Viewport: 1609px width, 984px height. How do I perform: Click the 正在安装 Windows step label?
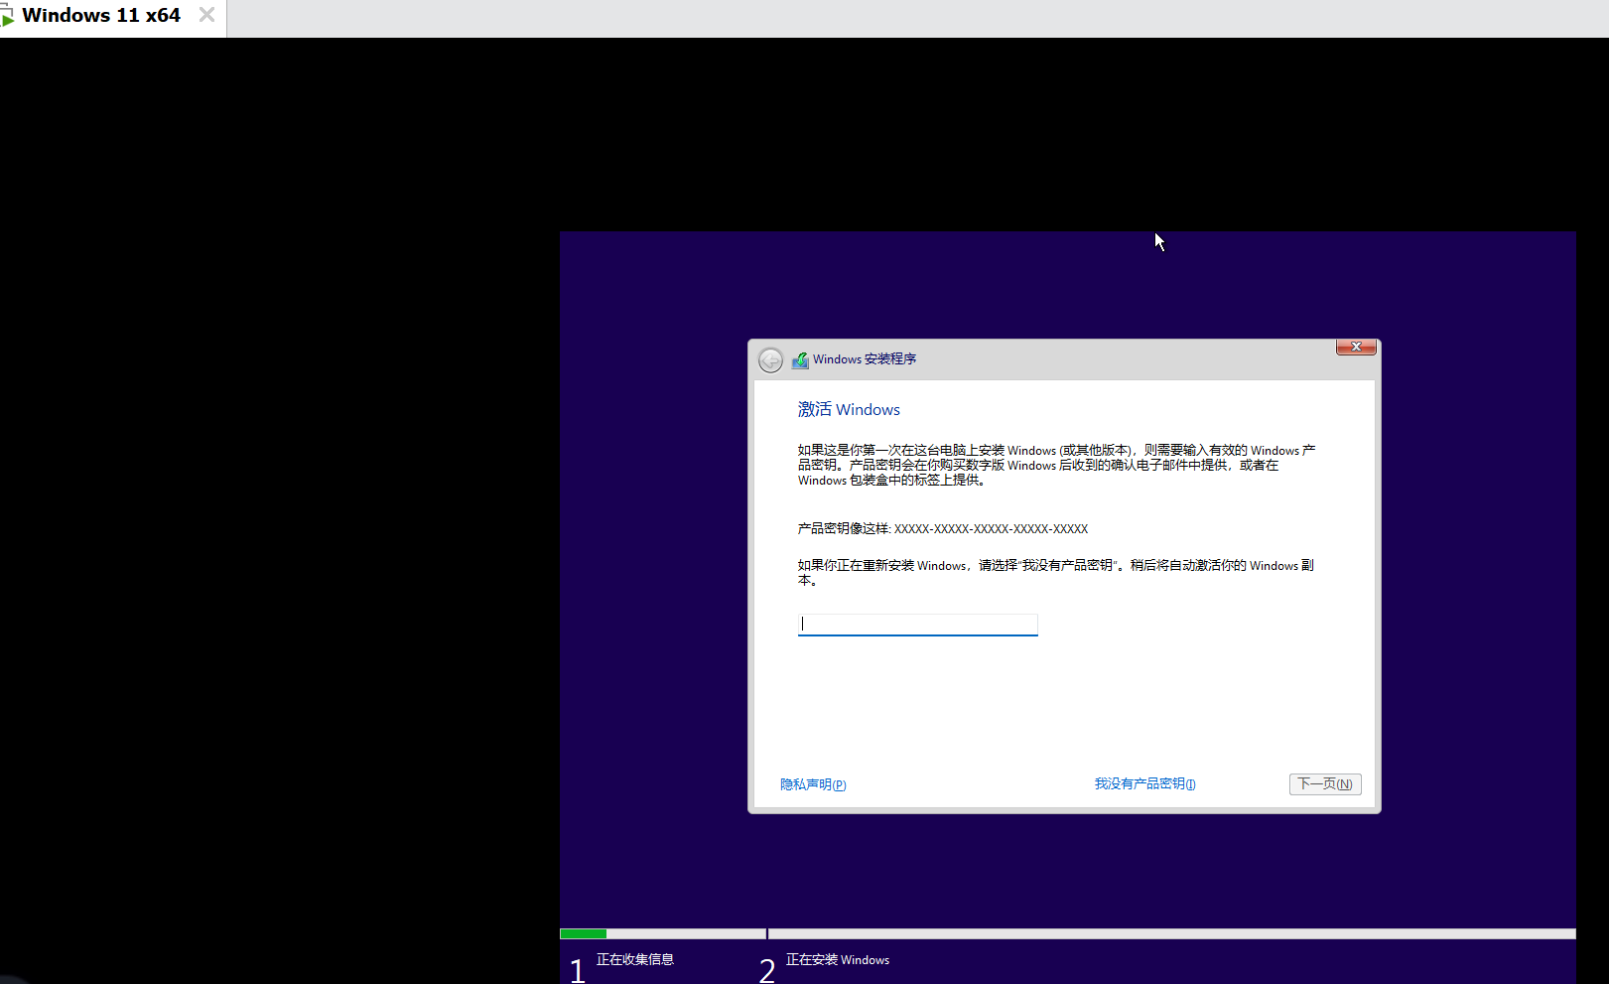[x=838, y=959]
